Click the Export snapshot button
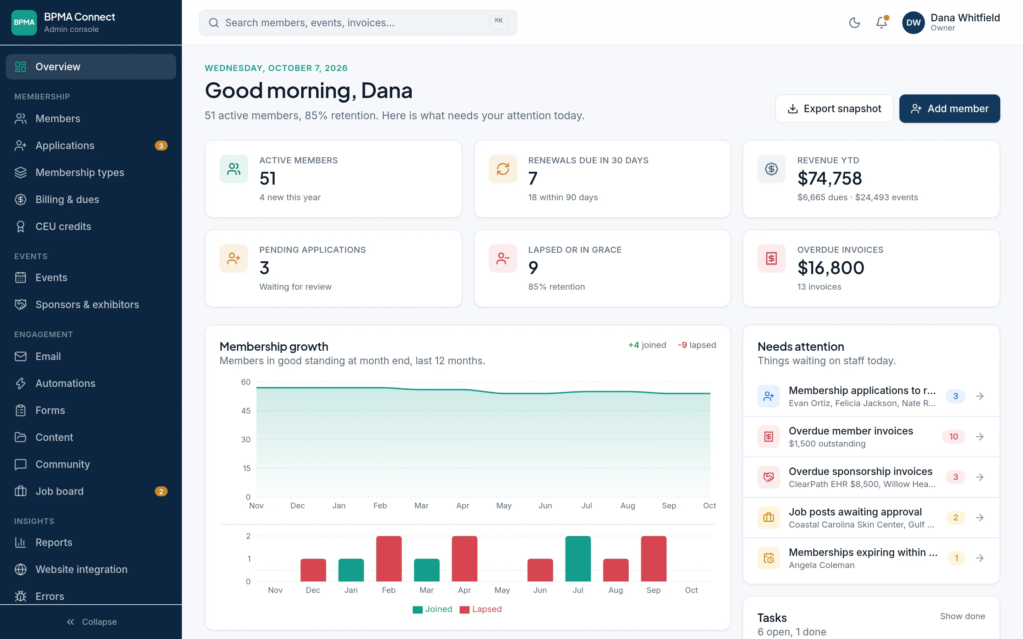This screenshot has width=1023, height=639. pos(834,109)
